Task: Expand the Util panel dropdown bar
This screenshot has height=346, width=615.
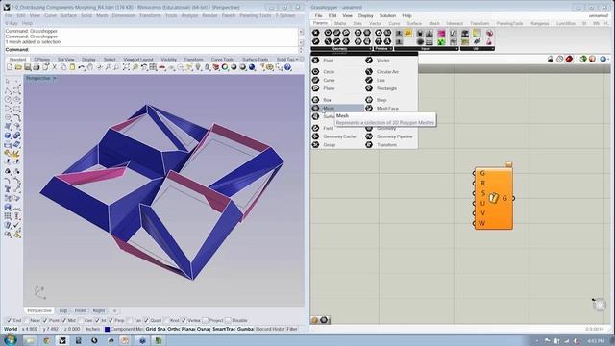Action: coord(477,49)
